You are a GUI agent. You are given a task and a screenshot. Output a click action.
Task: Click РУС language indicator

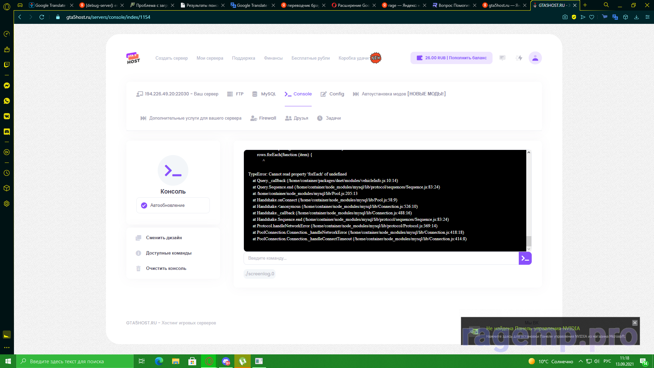coord(607,361)
